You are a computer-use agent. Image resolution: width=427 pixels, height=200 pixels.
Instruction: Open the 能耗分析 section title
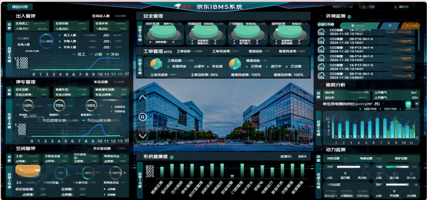pos(336,85)
